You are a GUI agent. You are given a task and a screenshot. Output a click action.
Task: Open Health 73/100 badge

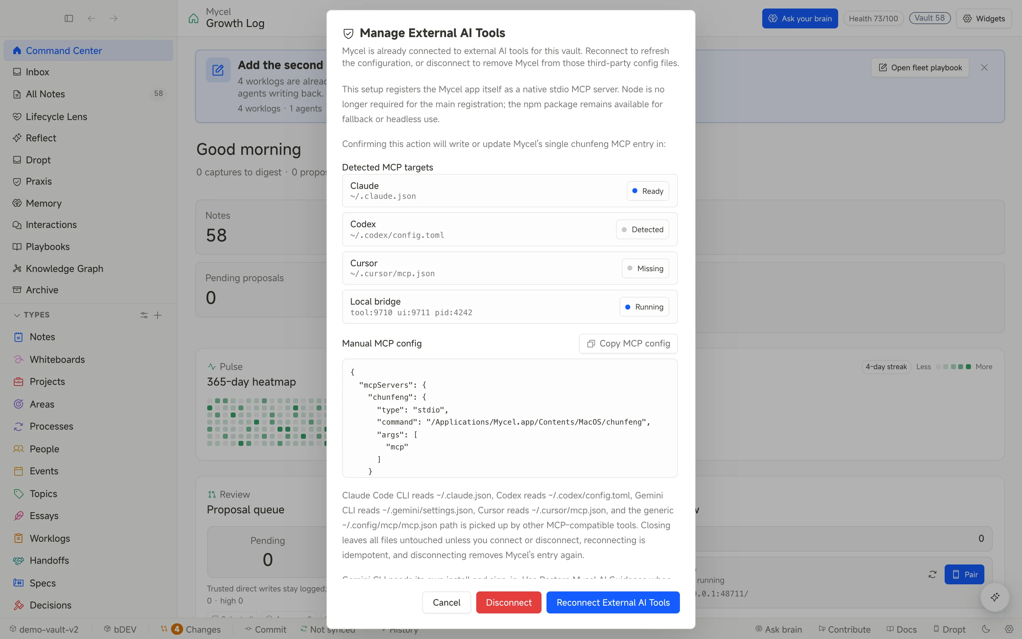pyautogui.click(x=873, y=18)
